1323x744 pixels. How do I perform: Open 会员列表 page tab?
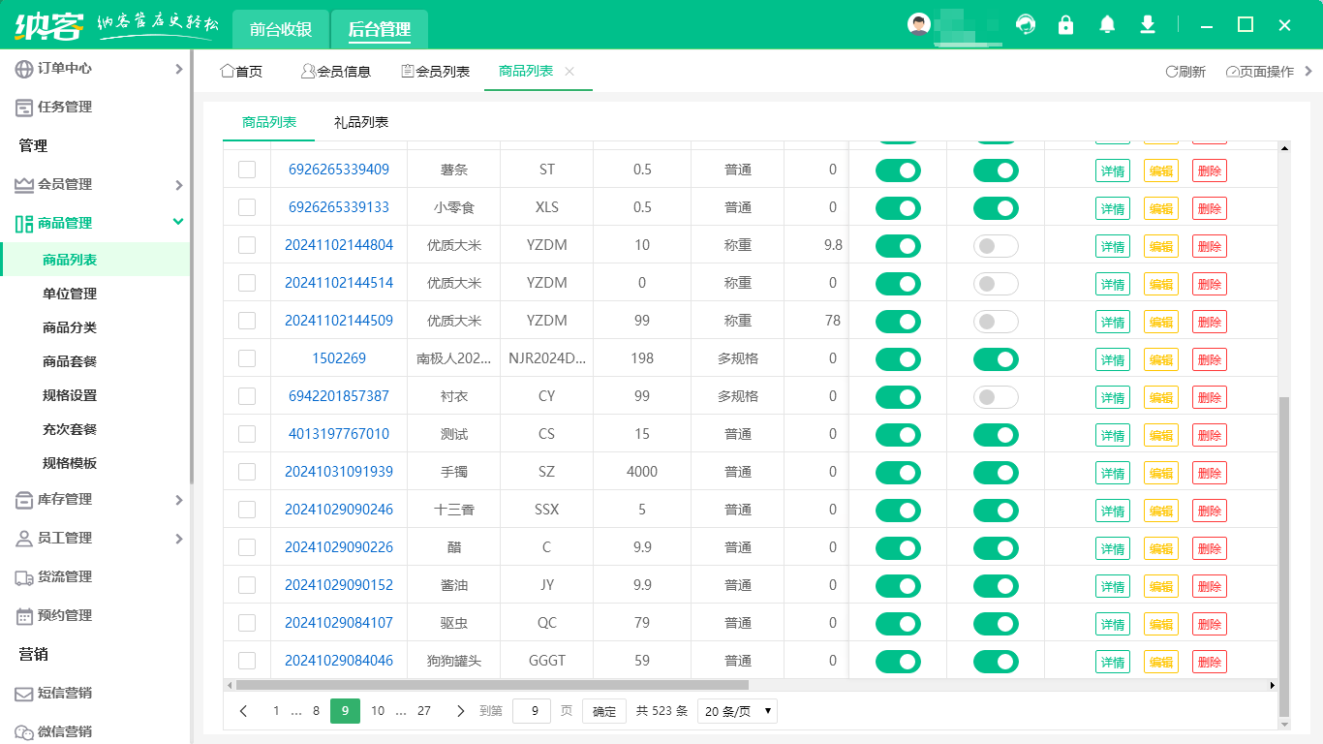coord(436,72)
